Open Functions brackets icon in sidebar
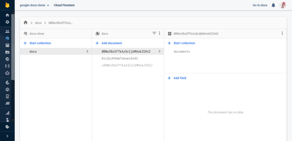 [x=7, y=66]
